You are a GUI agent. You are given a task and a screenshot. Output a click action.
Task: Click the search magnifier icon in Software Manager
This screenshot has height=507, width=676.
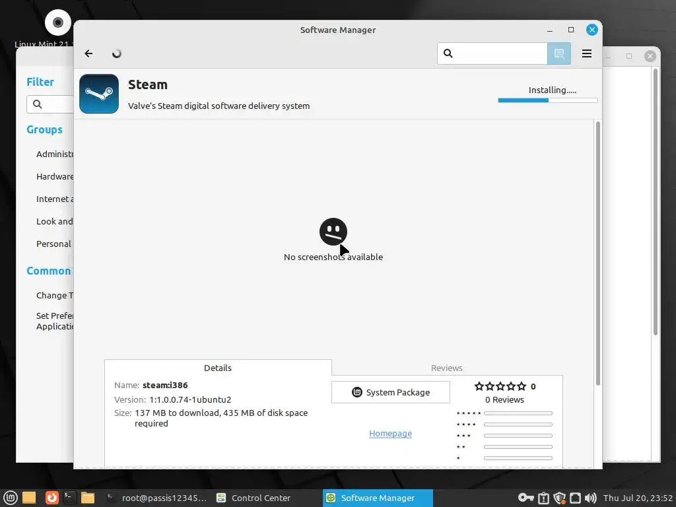(448, 53)
